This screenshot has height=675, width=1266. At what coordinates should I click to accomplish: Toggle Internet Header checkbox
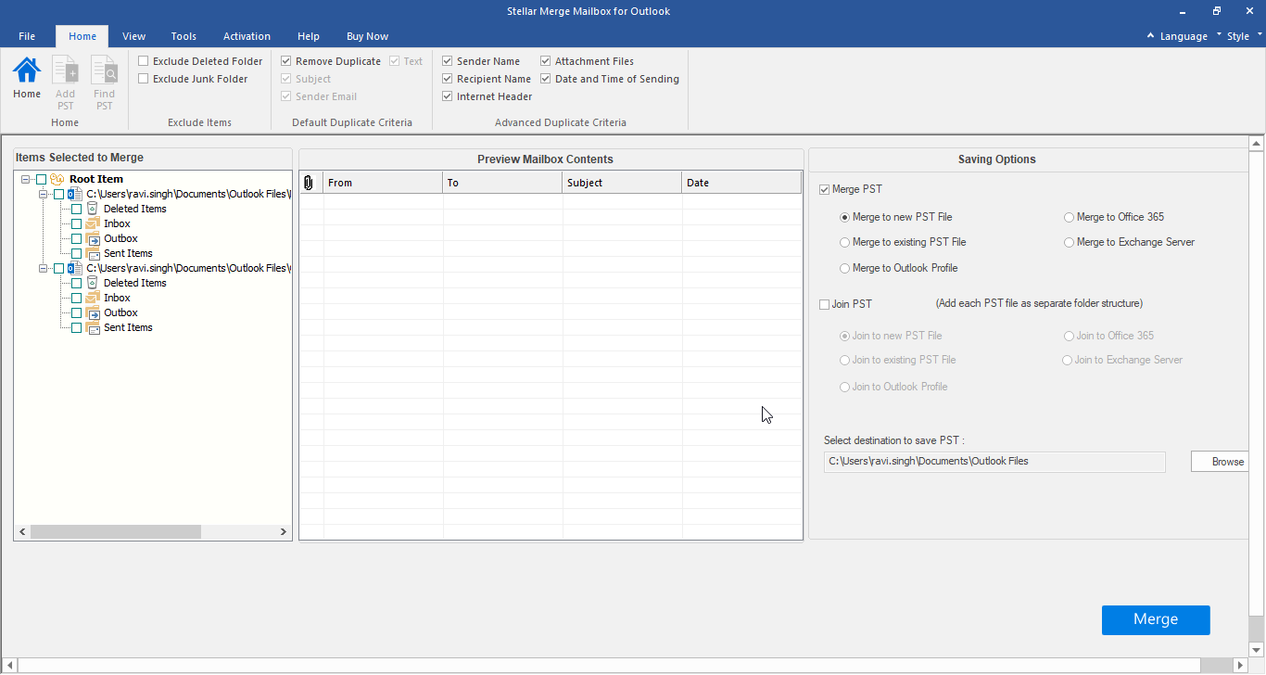[x=448, y=96]
